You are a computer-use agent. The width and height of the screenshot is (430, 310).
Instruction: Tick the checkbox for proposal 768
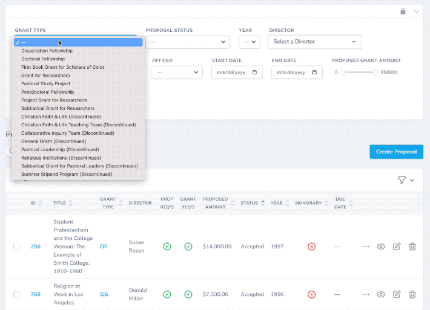pos(17,294)
